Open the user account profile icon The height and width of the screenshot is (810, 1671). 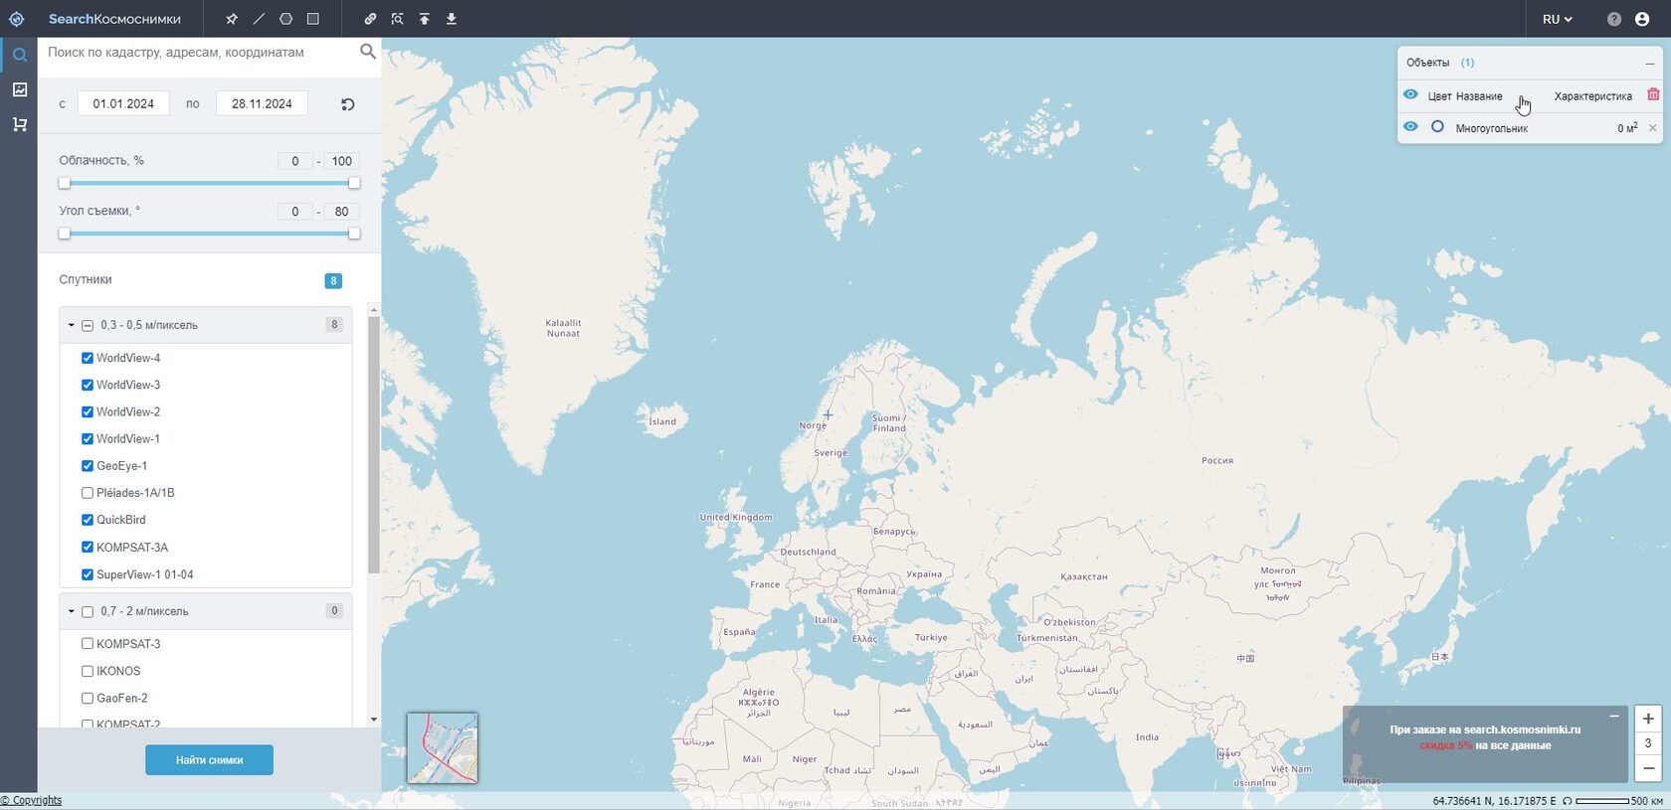1642,19
